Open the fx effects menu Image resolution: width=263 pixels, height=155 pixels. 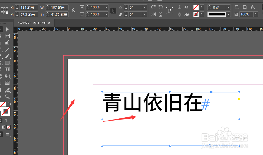coord(253,7)
